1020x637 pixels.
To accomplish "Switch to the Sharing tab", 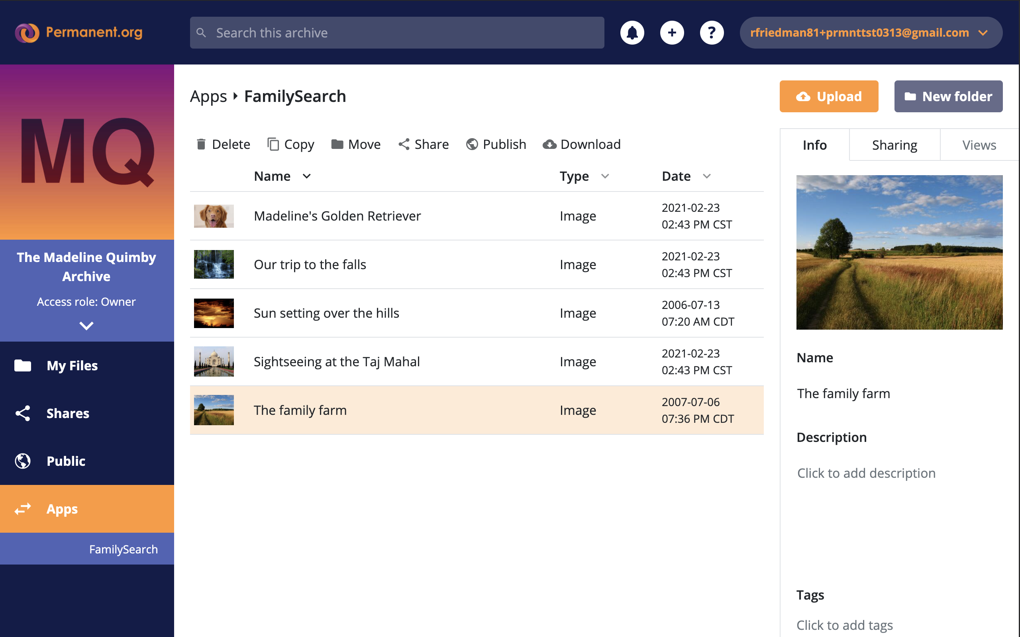I will (x=894, y=145).
